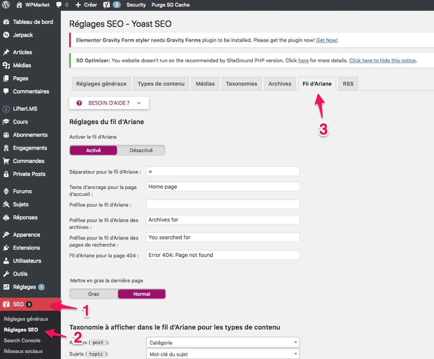The width and height of the screenshot is (434, 359).
Task: Click the Archives for prefix field
Action: [223, 219]
